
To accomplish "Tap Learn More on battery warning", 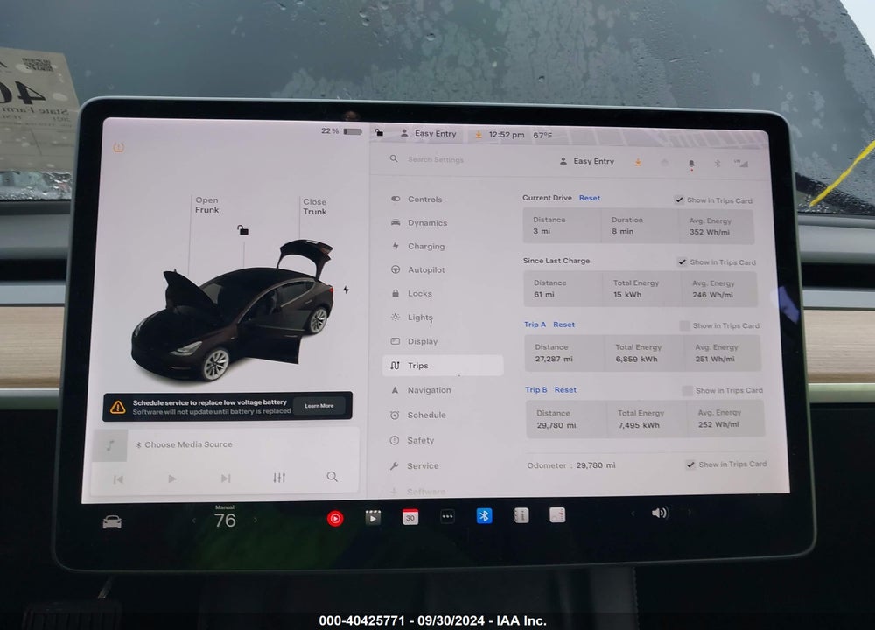I will click(x=319, y=406).
